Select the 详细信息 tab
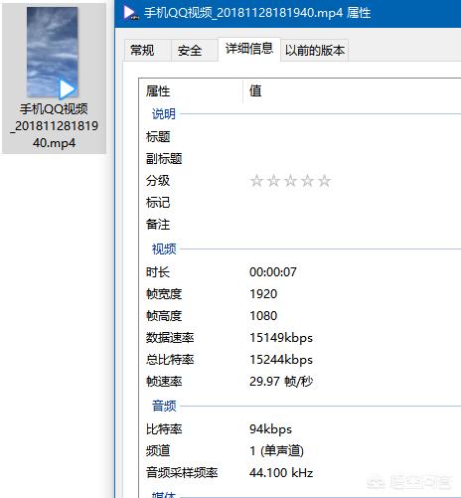This screenshot has width=461, height=498. click(x=249, y=49)
